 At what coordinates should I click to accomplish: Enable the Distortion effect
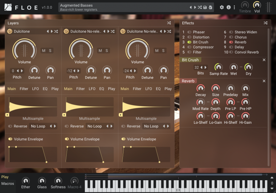(189, 37)
